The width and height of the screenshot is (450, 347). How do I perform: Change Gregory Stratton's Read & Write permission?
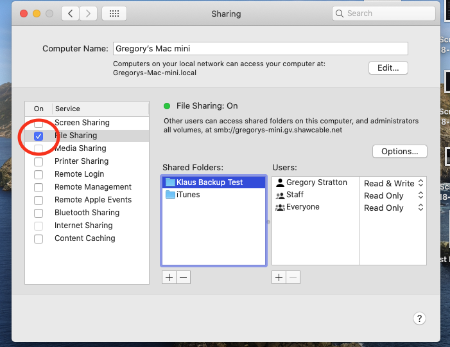click(393, 183)
